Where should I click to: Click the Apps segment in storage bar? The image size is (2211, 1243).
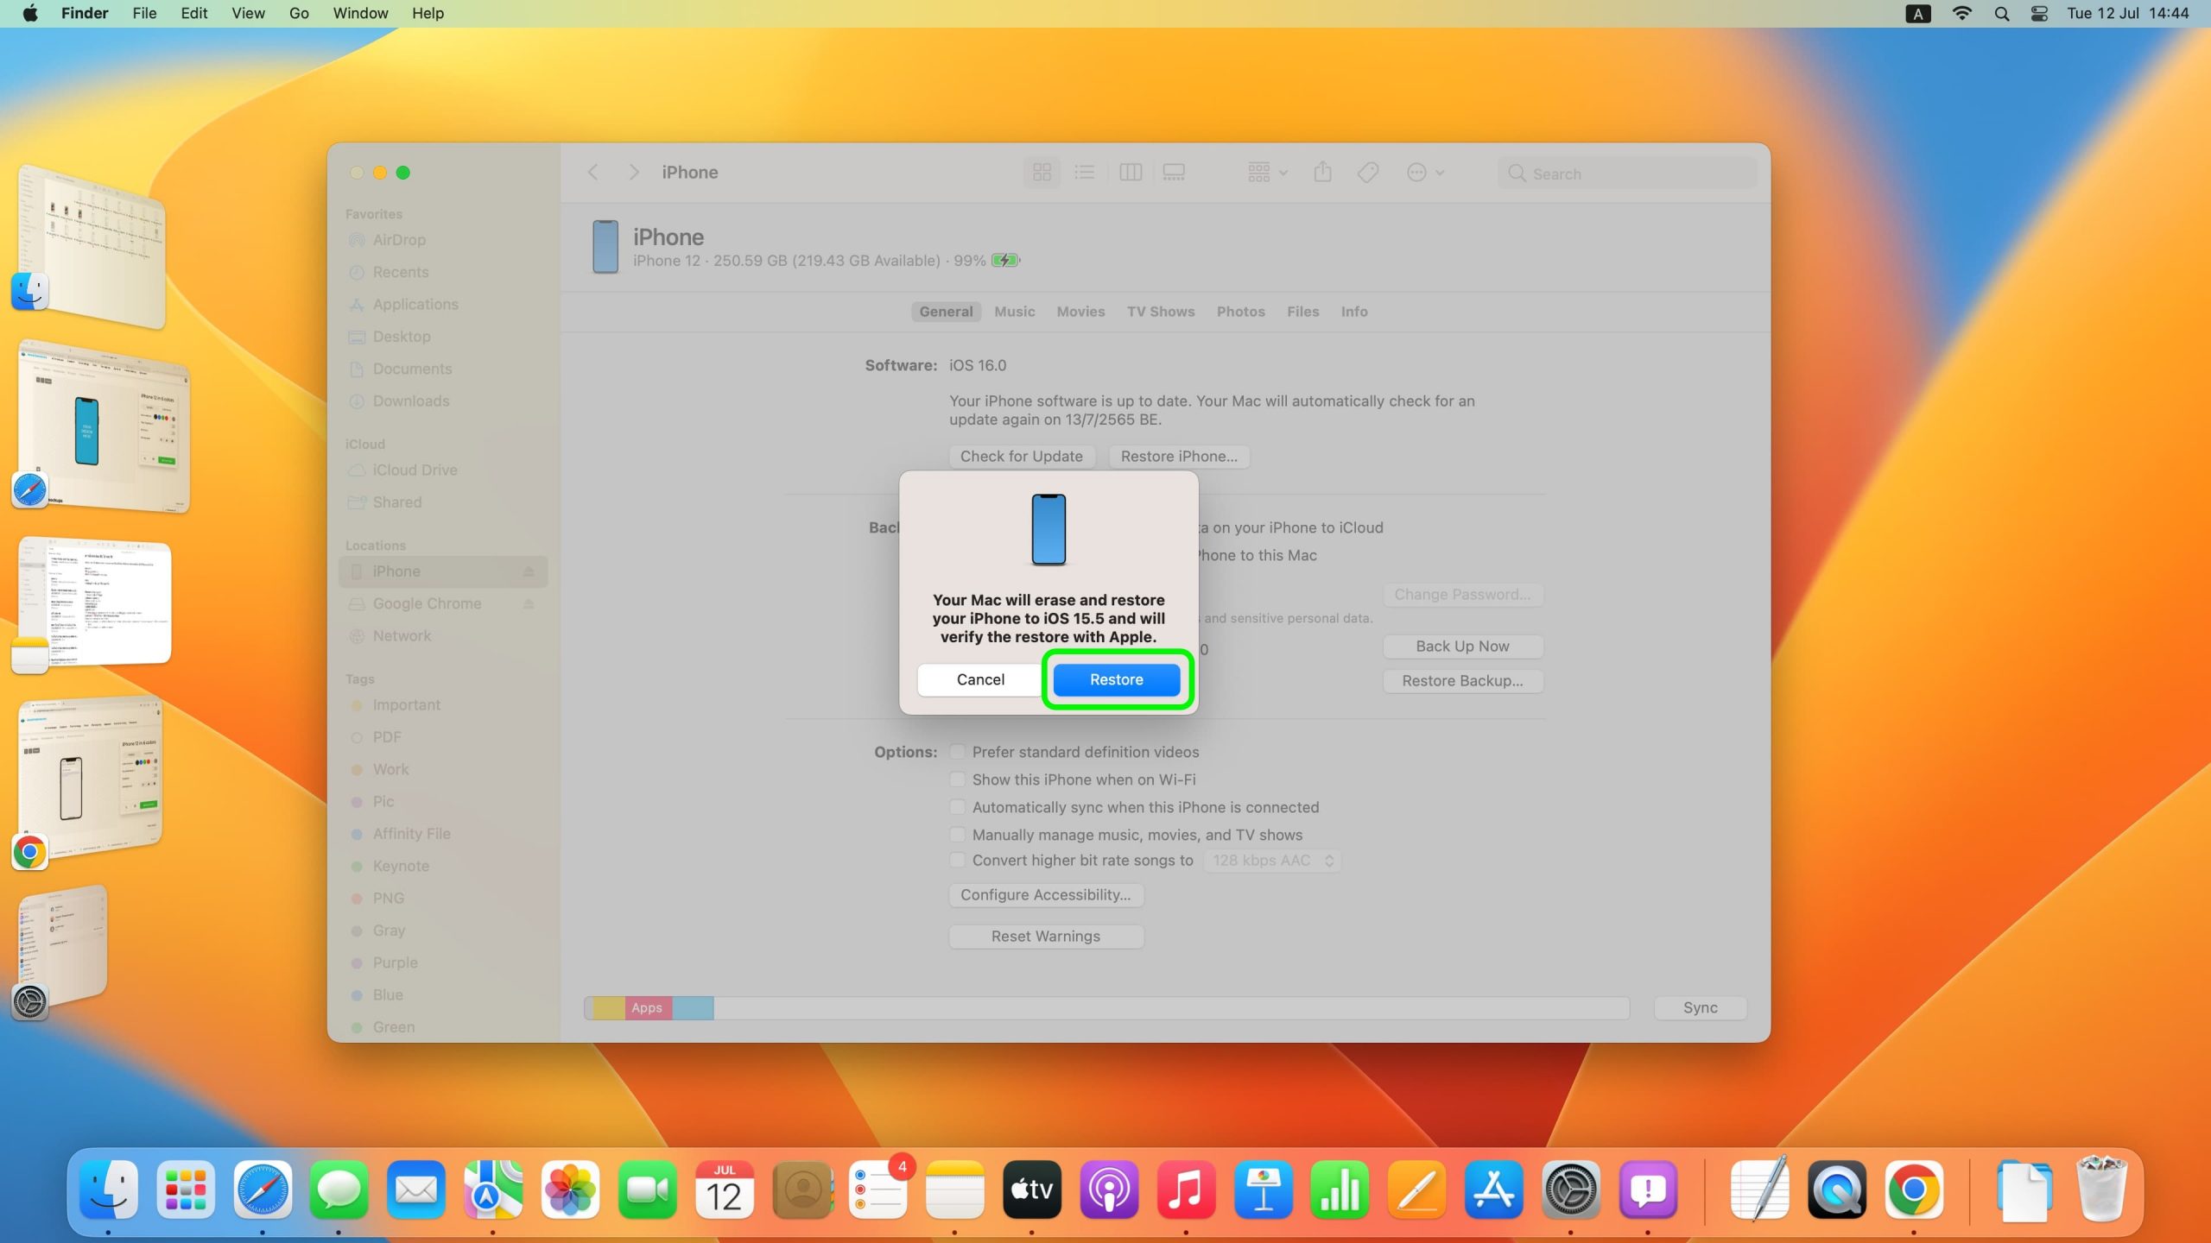coord(647,1007)
